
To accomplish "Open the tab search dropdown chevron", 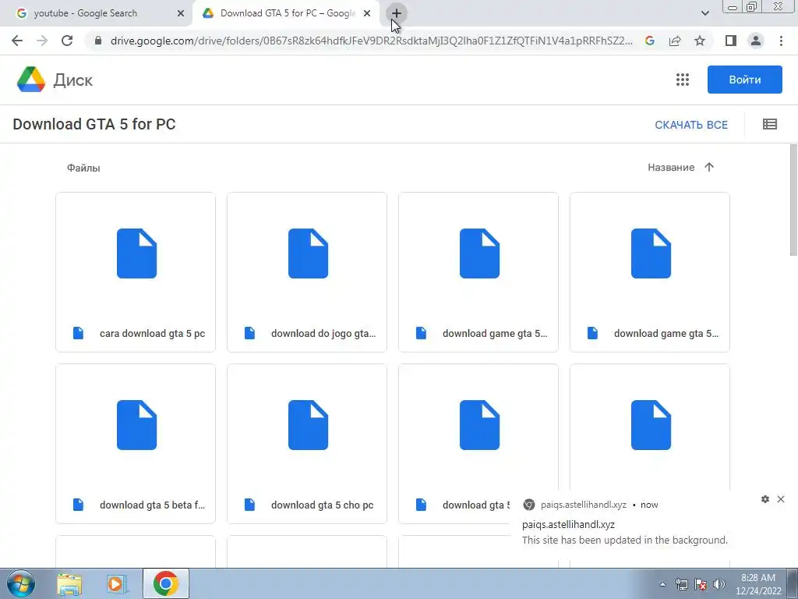I will 704,13.
